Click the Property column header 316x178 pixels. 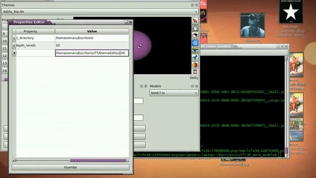tap(35, 31)
